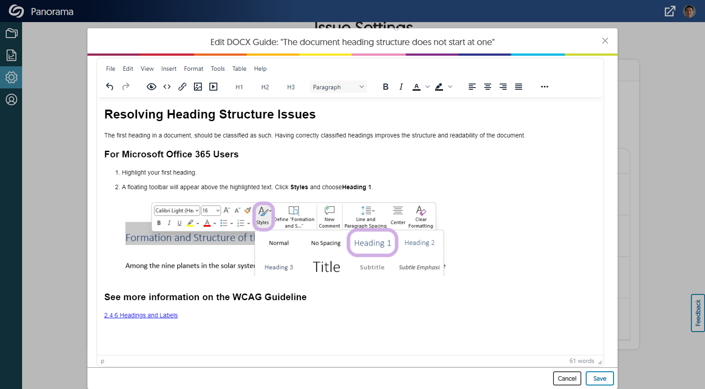
Task: Open source code view icon
Action: click(167, 87)
